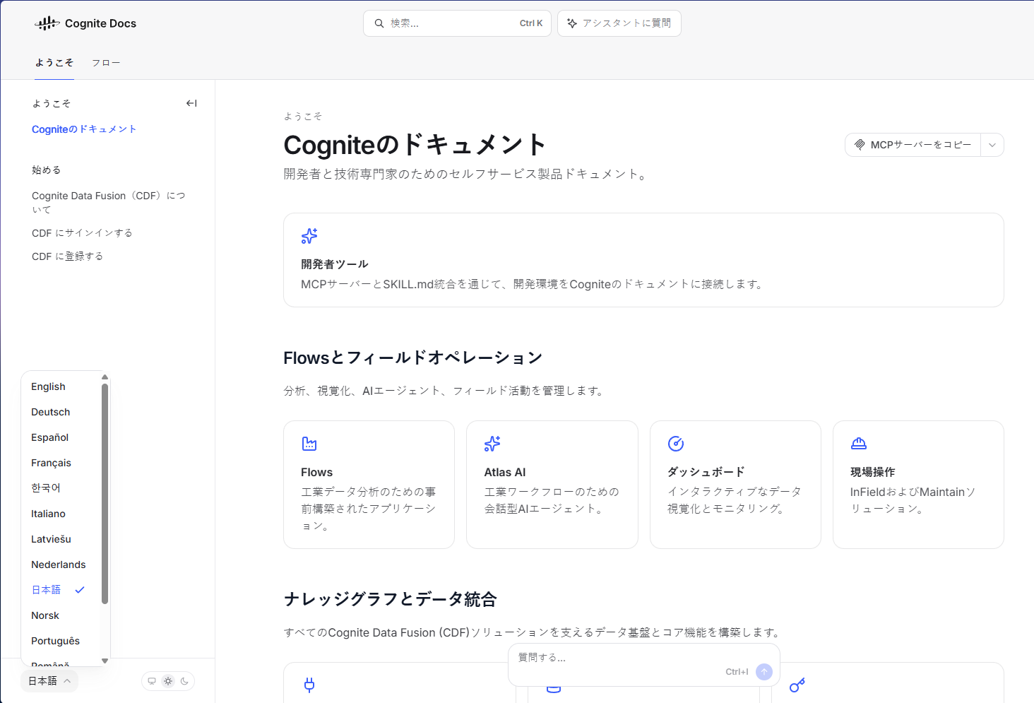Open the 現場操作 card title
1034x703 pixels.
873,472
